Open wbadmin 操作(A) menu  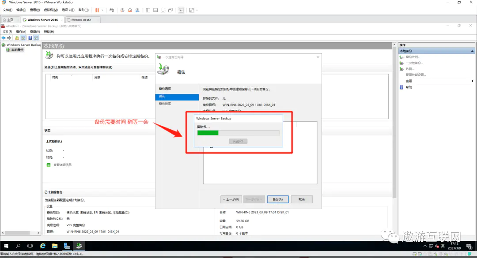21,32
